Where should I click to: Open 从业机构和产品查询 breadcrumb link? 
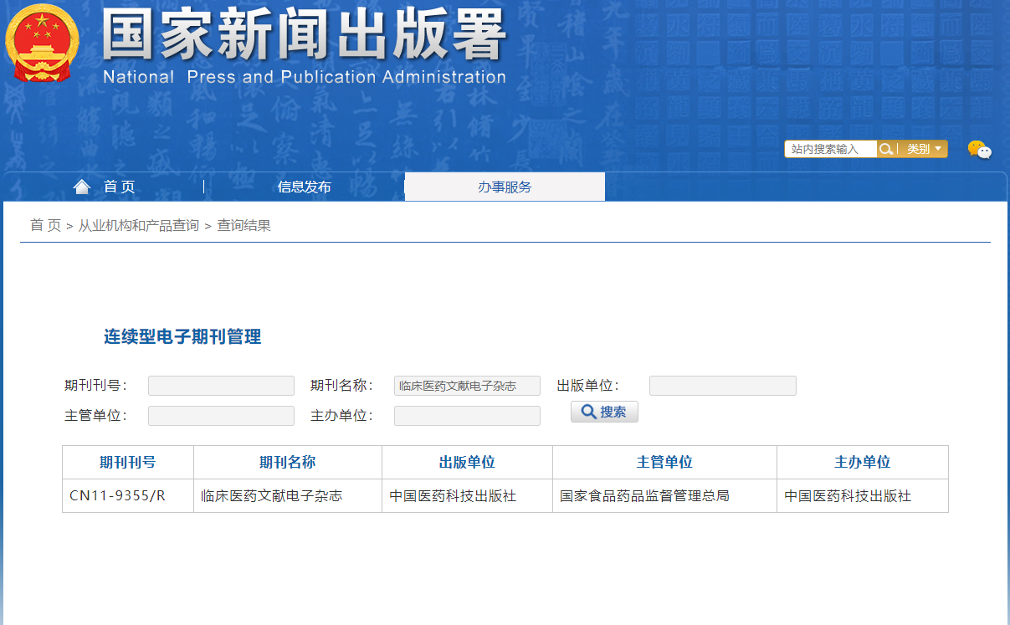click(x=138, y=226)
